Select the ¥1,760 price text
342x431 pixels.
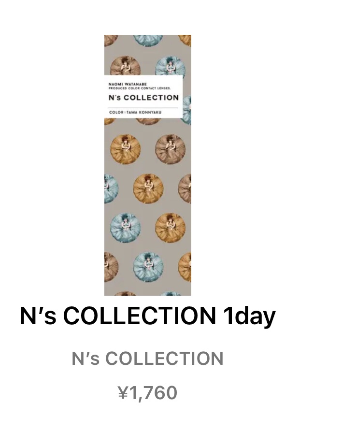click(147, 392)
